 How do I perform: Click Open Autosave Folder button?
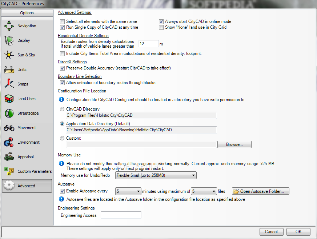point(261,191)
